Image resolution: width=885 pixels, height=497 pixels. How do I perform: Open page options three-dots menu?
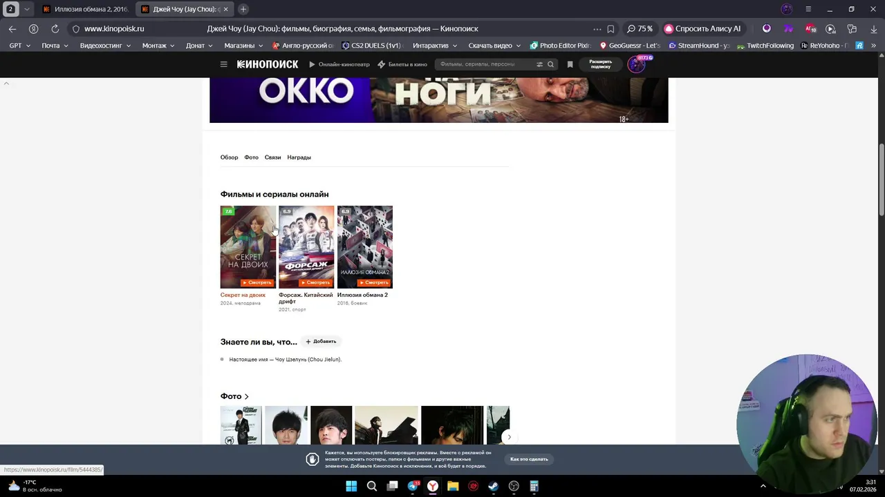click(597, 29)
